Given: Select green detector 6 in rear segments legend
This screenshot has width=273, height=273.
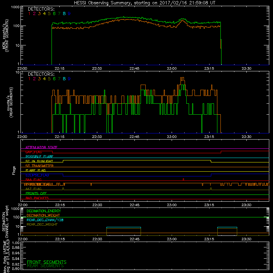Looking at the screenshot, I should 54,79.
